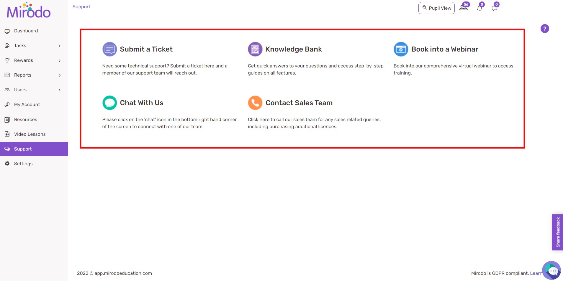
Task: Click the 'Please click on the 'chat' icon' text
Action: pos(169,123)
